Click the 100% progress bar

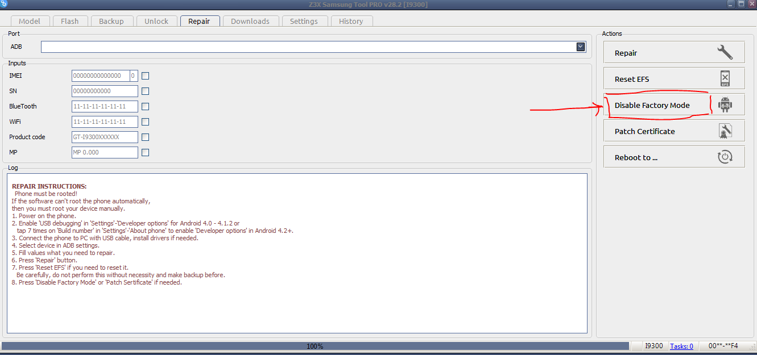[x=315, y=346]
